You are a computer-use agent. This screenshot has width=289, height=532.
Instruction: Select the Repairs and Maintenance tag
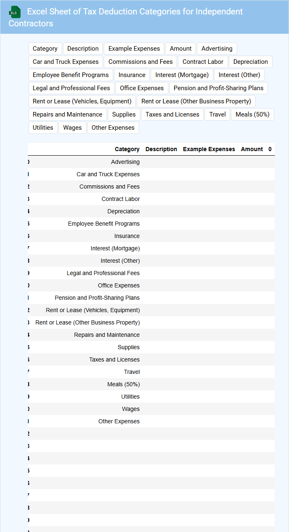[68, 114]
